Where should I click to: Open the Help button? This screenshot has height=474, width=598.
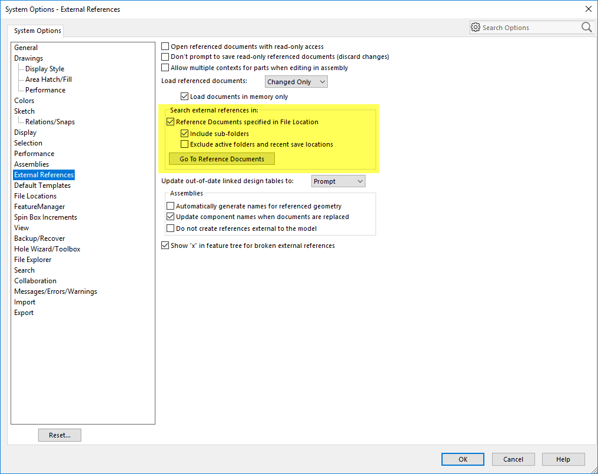click(563, 459)
